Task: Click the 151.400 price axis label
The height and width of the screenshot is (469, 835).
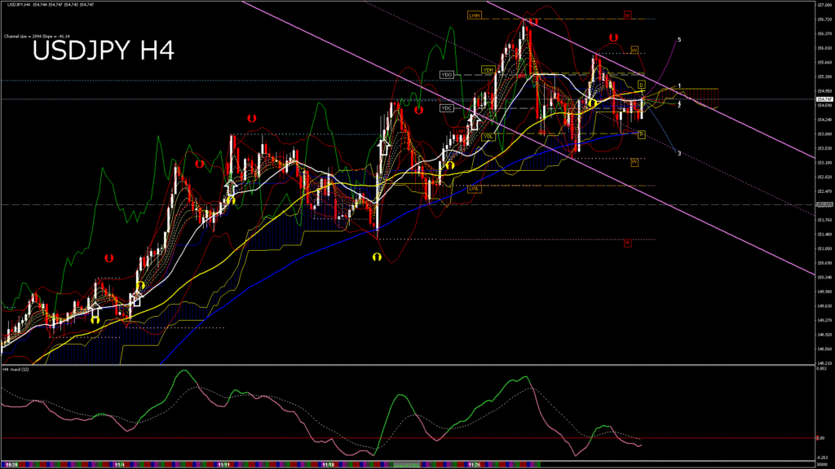Action: coord(824,234)
